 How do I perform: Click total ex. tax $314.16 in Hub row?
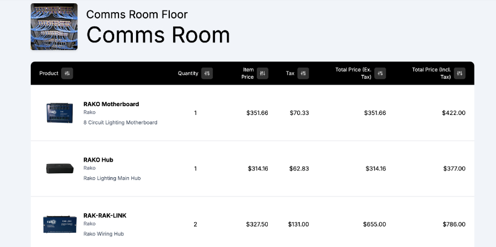pos(376,169)
